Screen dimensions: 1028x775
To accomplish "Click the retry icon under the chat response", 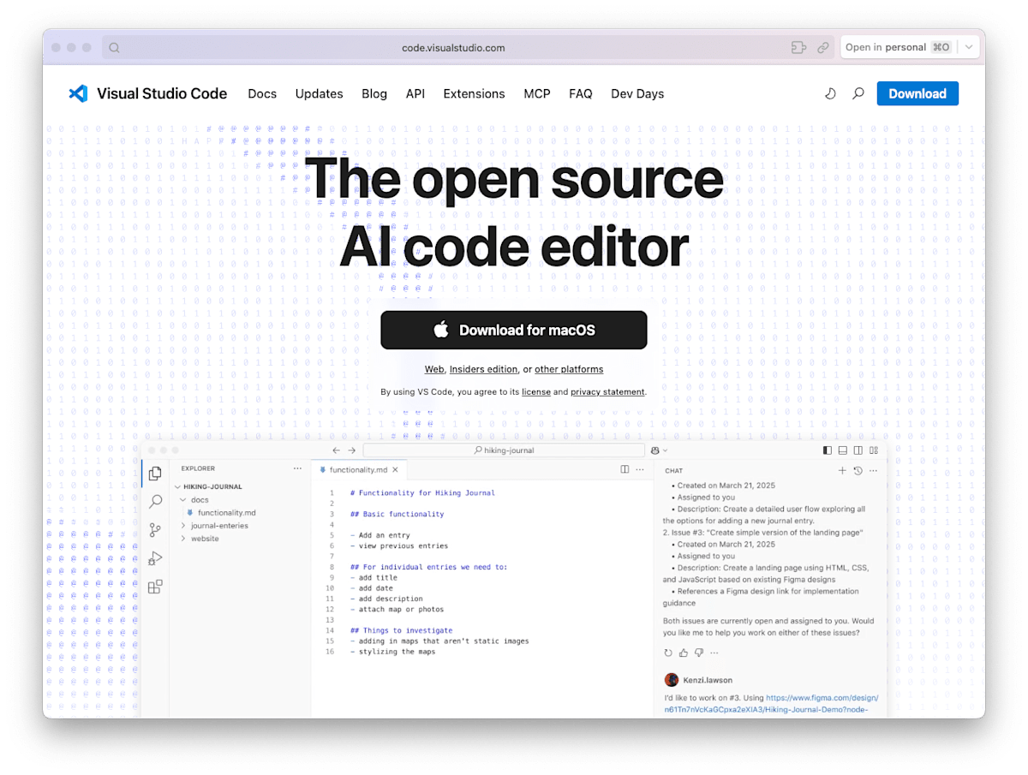I will pyautogui.click(x=668, y=653).
